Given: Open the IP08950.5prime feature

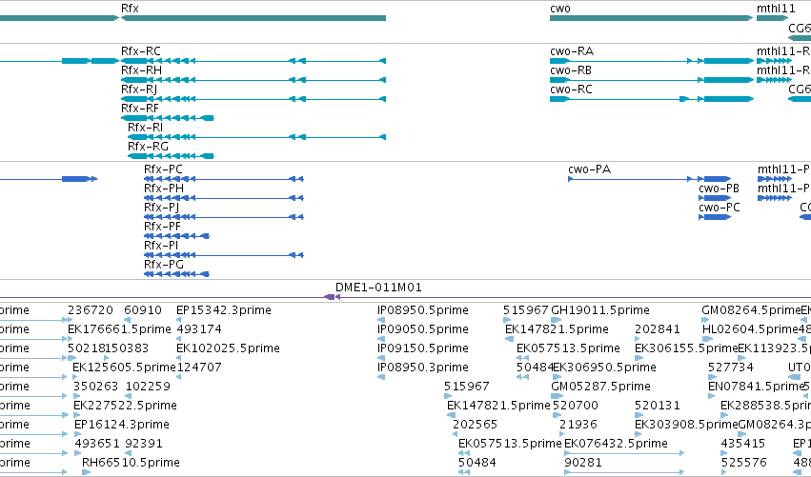Looking at the screenshot, I should 423,310.
